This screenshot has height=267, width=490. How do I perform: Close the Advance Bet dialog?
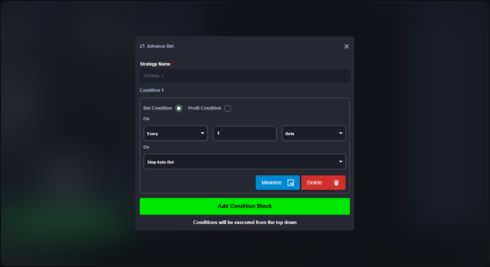pos(347,46)
